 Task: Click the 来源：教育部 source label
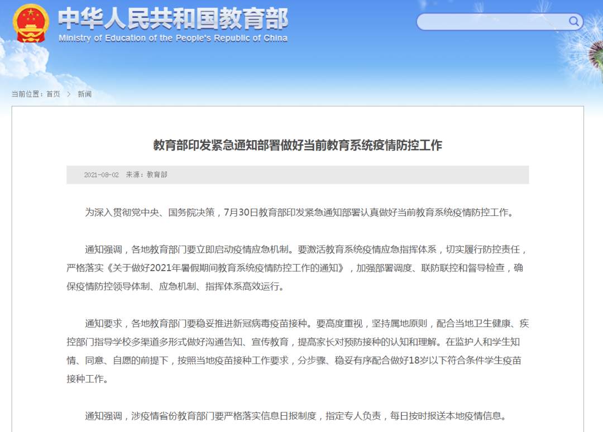pos(146,175)
